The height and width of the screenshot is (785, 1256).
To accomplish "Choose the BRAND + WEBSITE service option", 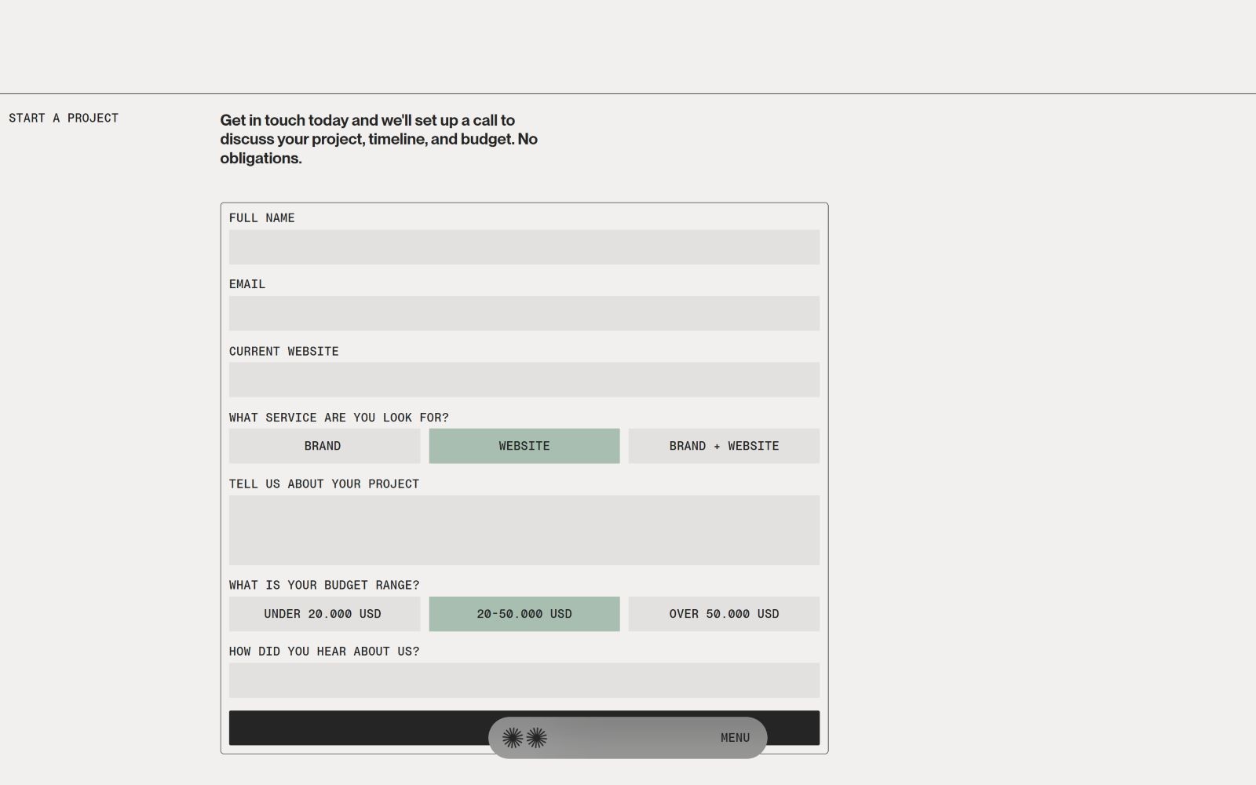I will click(x=724, y=446).
